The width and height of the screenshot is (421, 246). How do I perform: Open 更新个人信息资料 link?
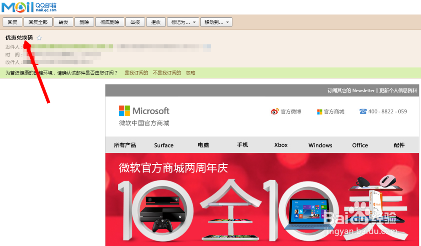[x=398, y=91]
